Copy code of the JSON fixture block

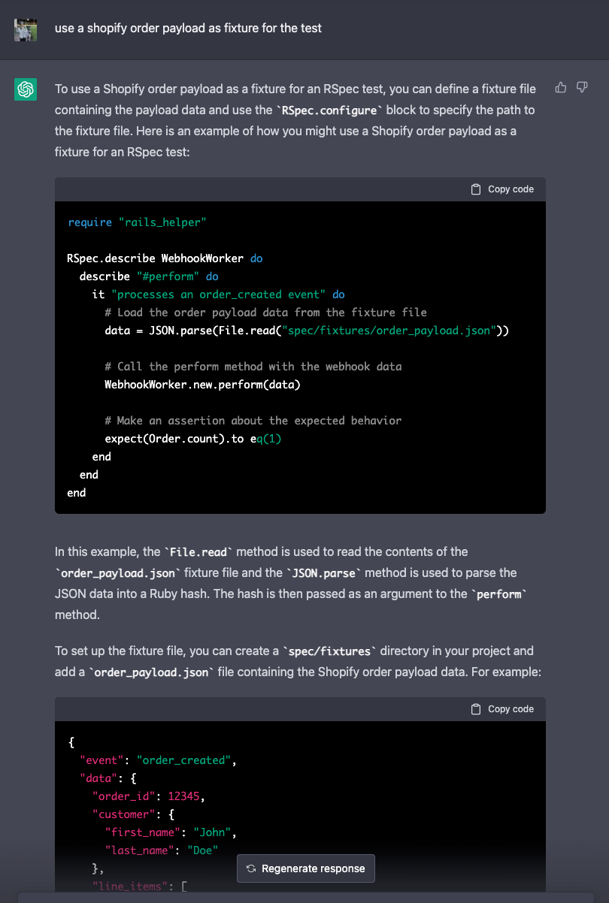point(502,709)
